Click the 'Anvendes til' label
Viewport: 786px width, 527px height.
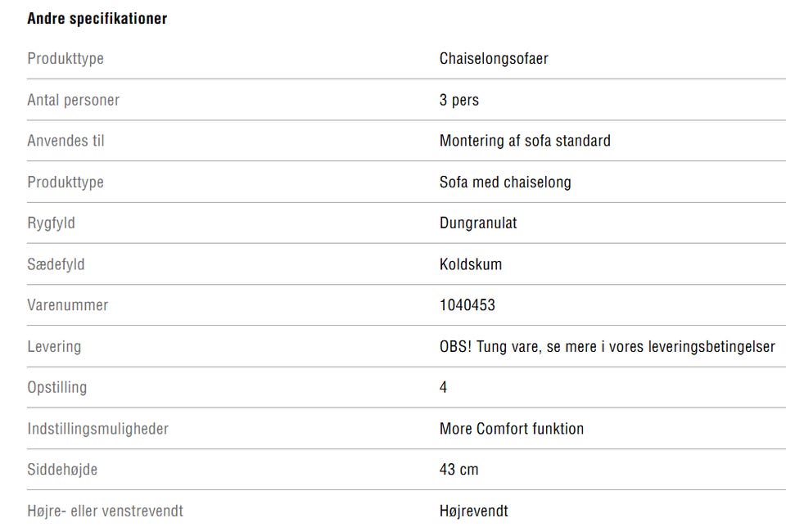(65, 141)
